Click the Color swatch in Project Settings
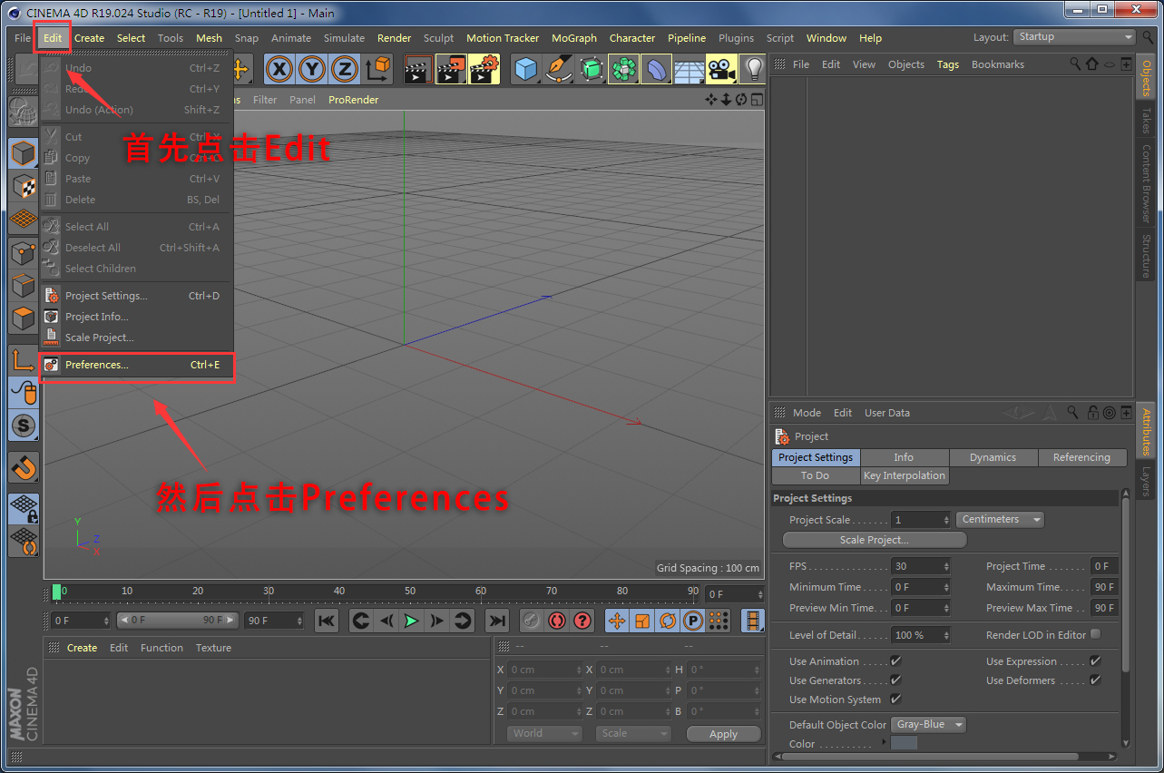Screen dimensions: 1164x773 pos(904,744)
